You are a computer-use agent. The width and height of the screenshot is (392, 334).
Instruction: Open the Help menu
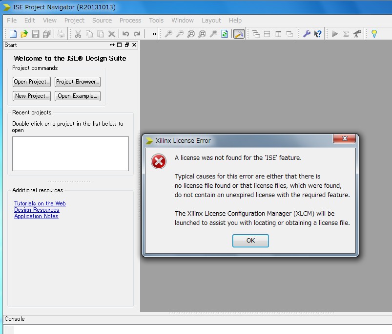pyautogui.click(x=235, y=20)
